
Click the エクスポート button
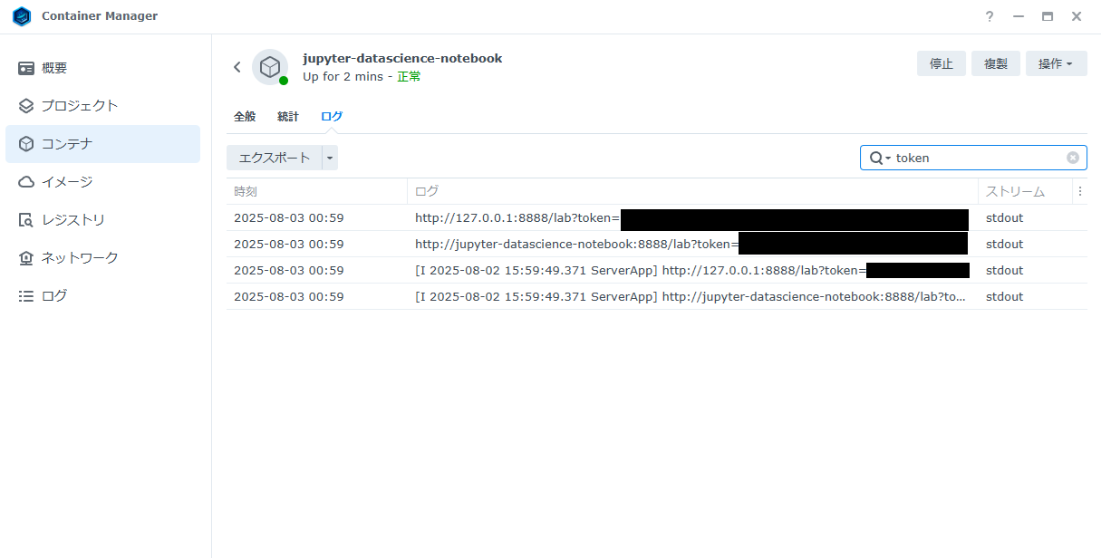pyautogui.click(x=274, y=158)
